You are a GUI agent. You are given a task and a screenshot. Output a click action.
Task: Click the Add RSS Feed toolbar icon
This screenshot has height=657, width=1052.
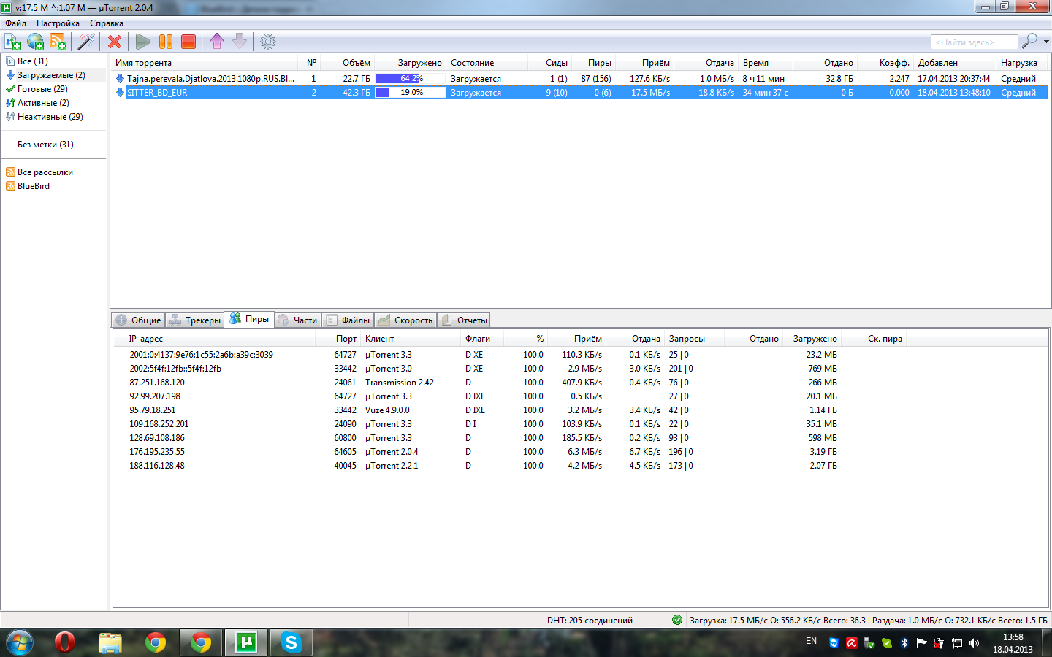(x=58, y=42)
